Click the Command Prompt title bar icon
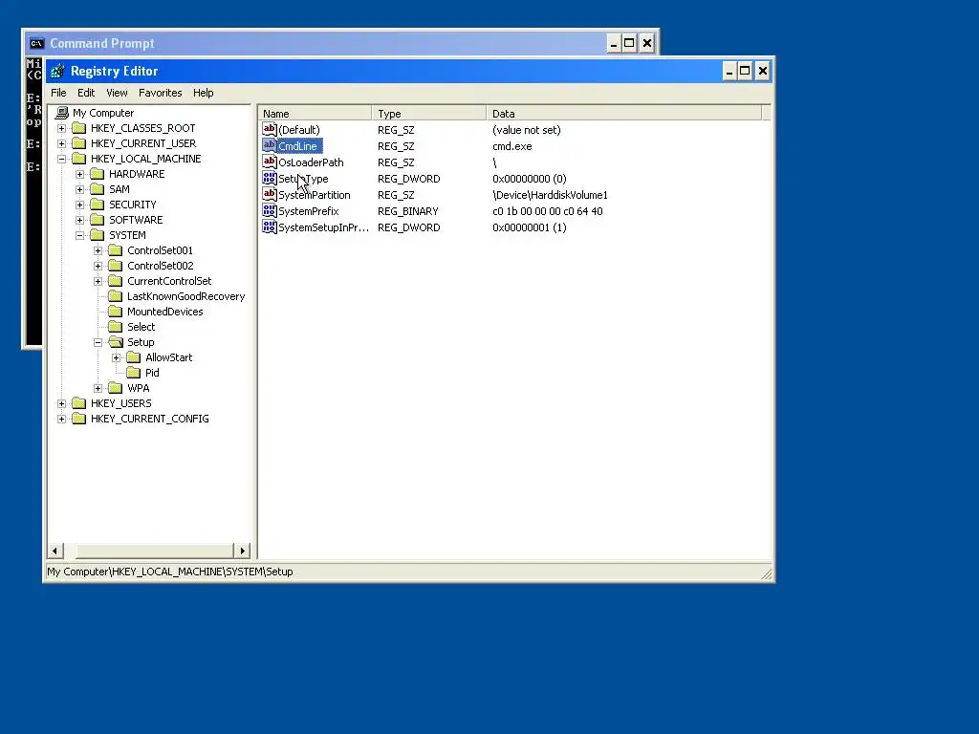This screenshot has width=979, height=734. [x=37, y=43]
